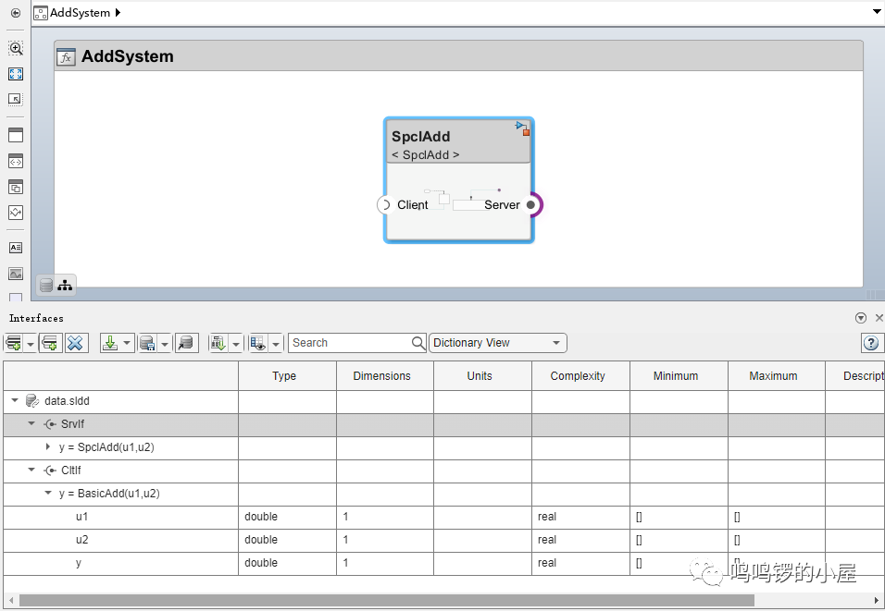Add variant component from the palette
The image size is (885, 611).
click(16, 187)
